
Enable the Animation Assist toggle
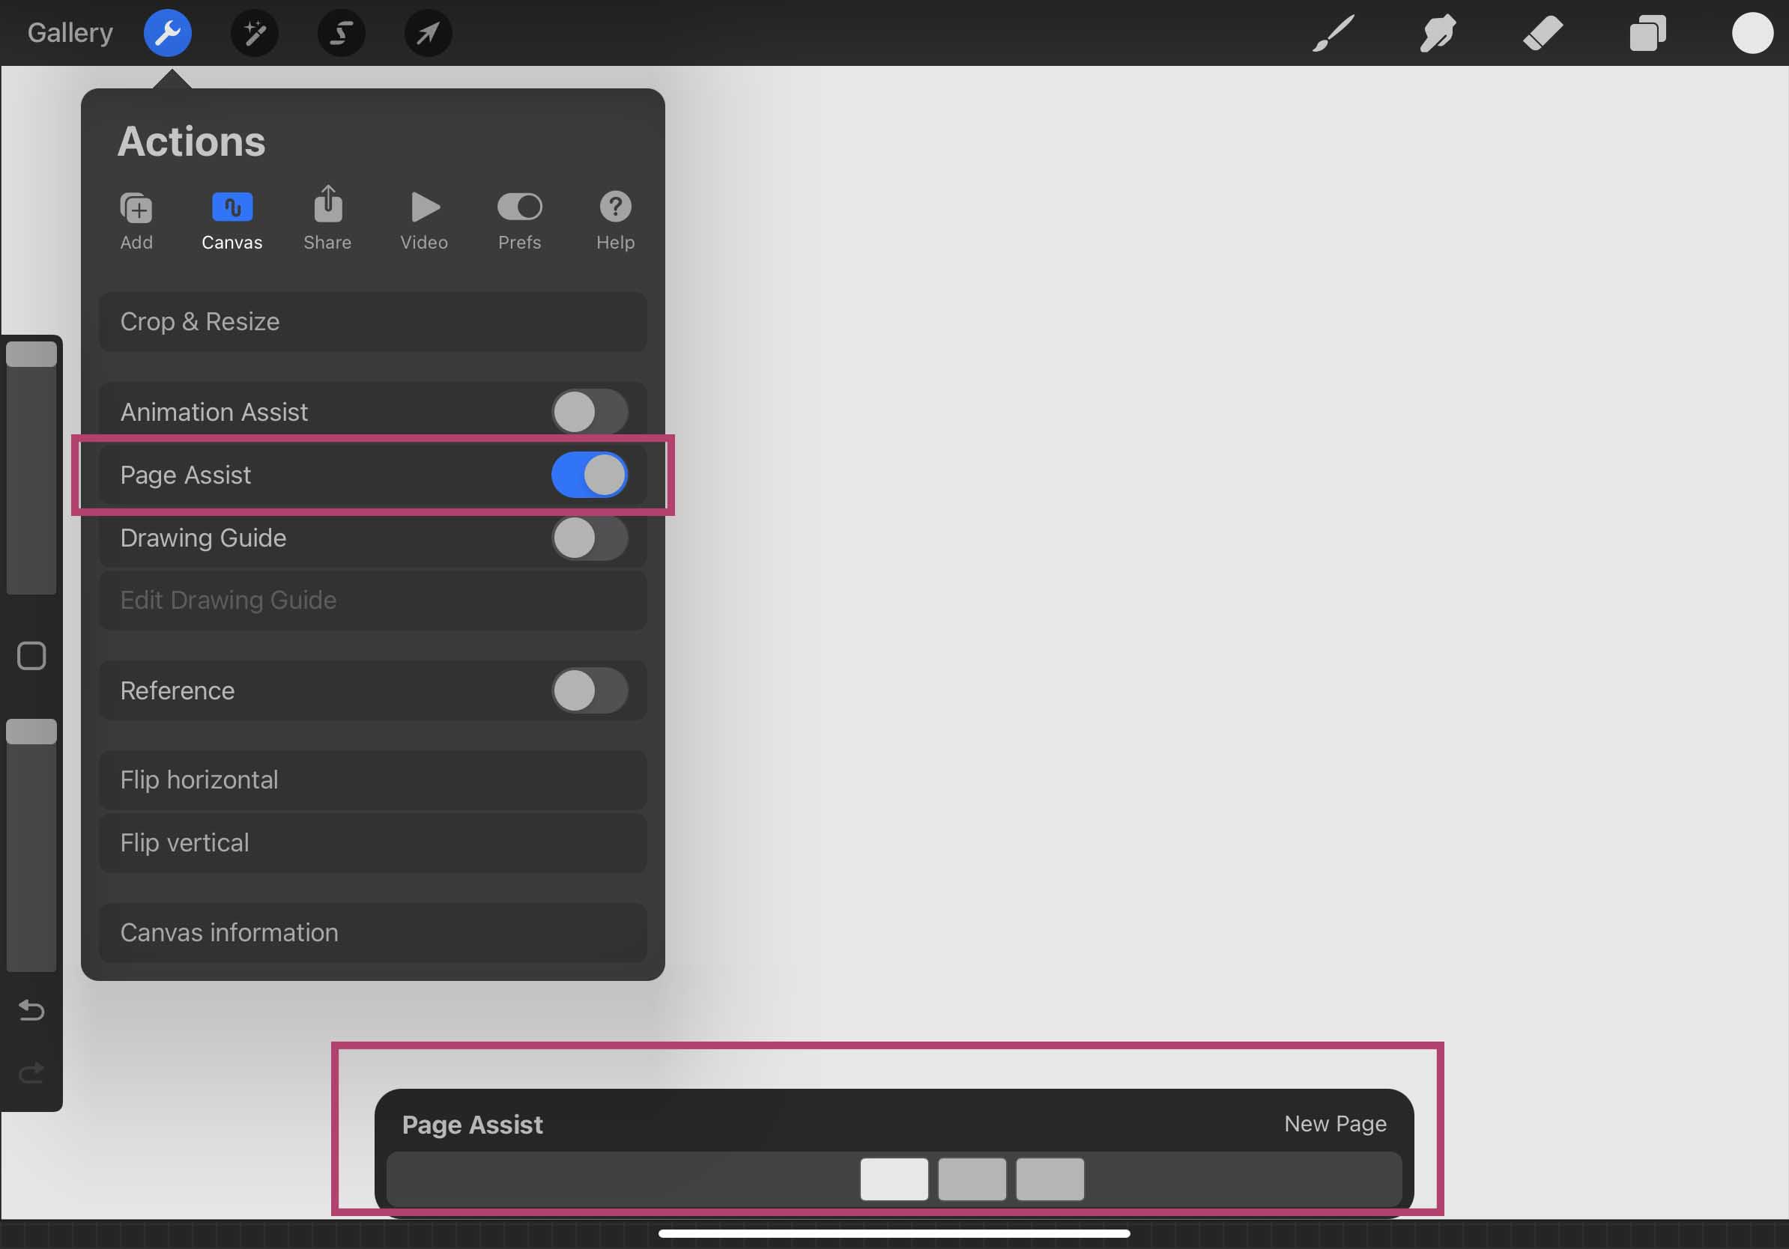pyautogui.click(x=589, y=412)
